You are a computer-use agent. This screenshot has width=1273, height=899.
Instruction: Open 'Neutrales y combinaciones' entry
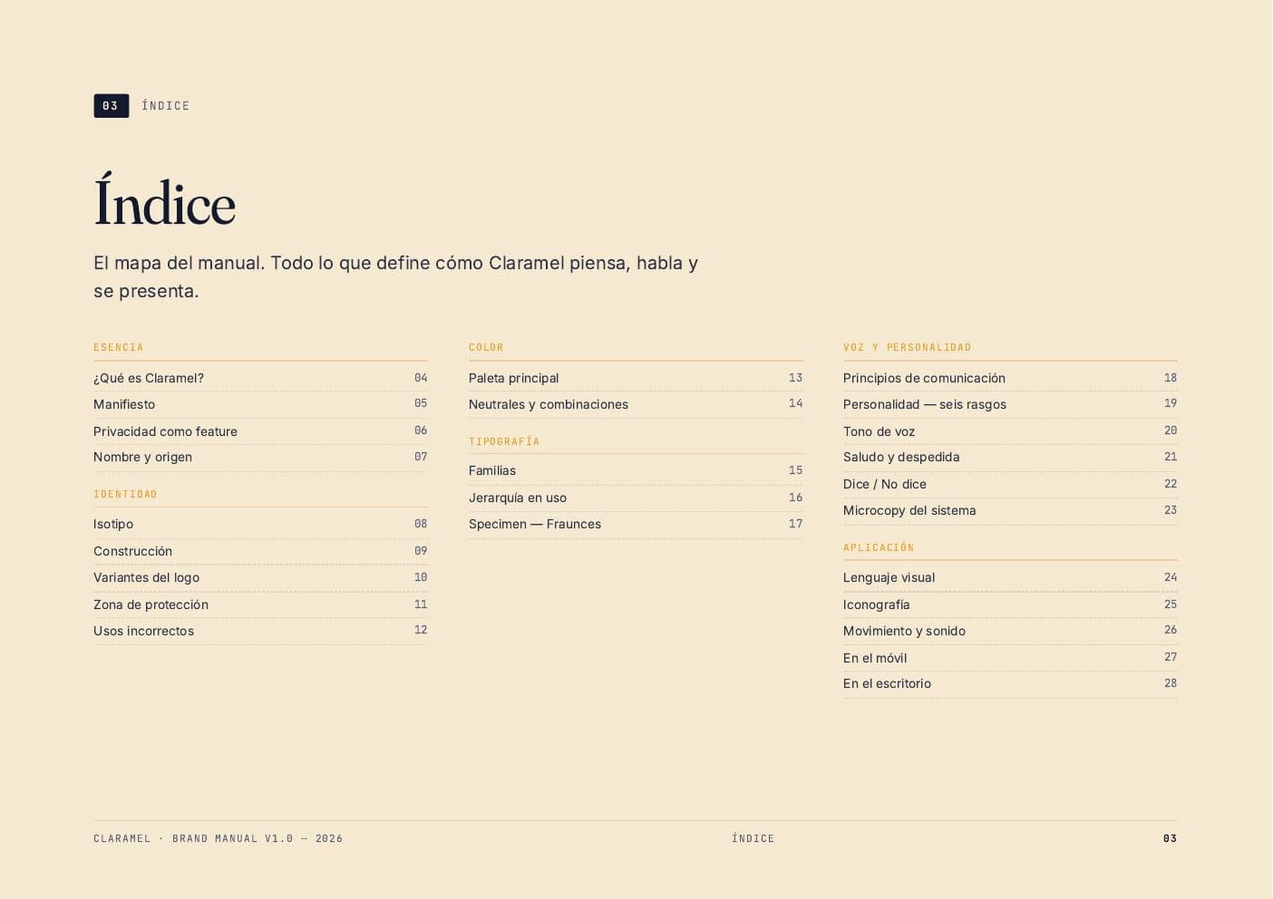(x=549, y=404)
